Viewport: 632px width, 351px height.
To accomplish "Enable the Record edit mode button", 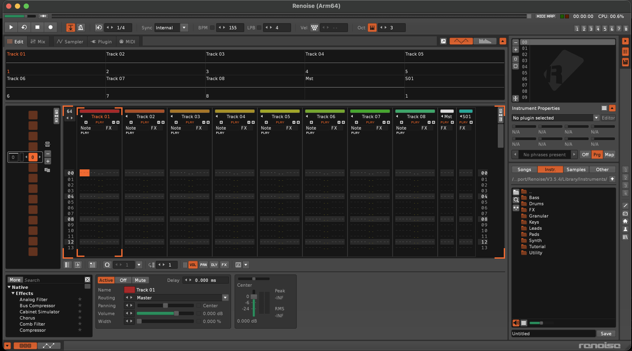I will pyautogui.click(x=51, y=27).
